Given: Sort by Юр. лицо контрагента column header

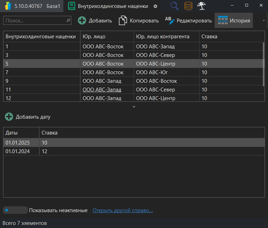Looking at the screenshot, I should click(163, 37).
